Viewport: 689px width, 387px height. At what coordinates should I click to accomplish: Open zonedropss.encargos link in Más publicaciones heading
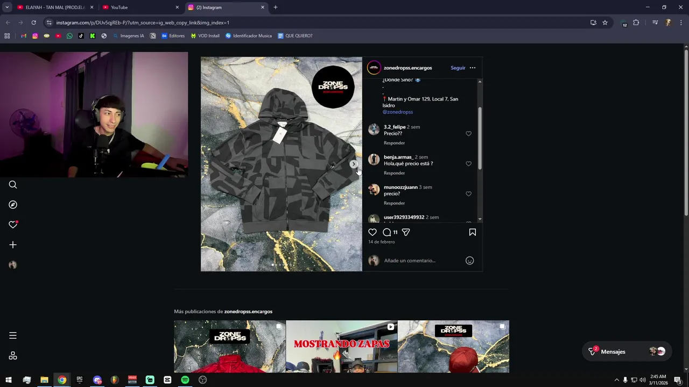point(248,312)
